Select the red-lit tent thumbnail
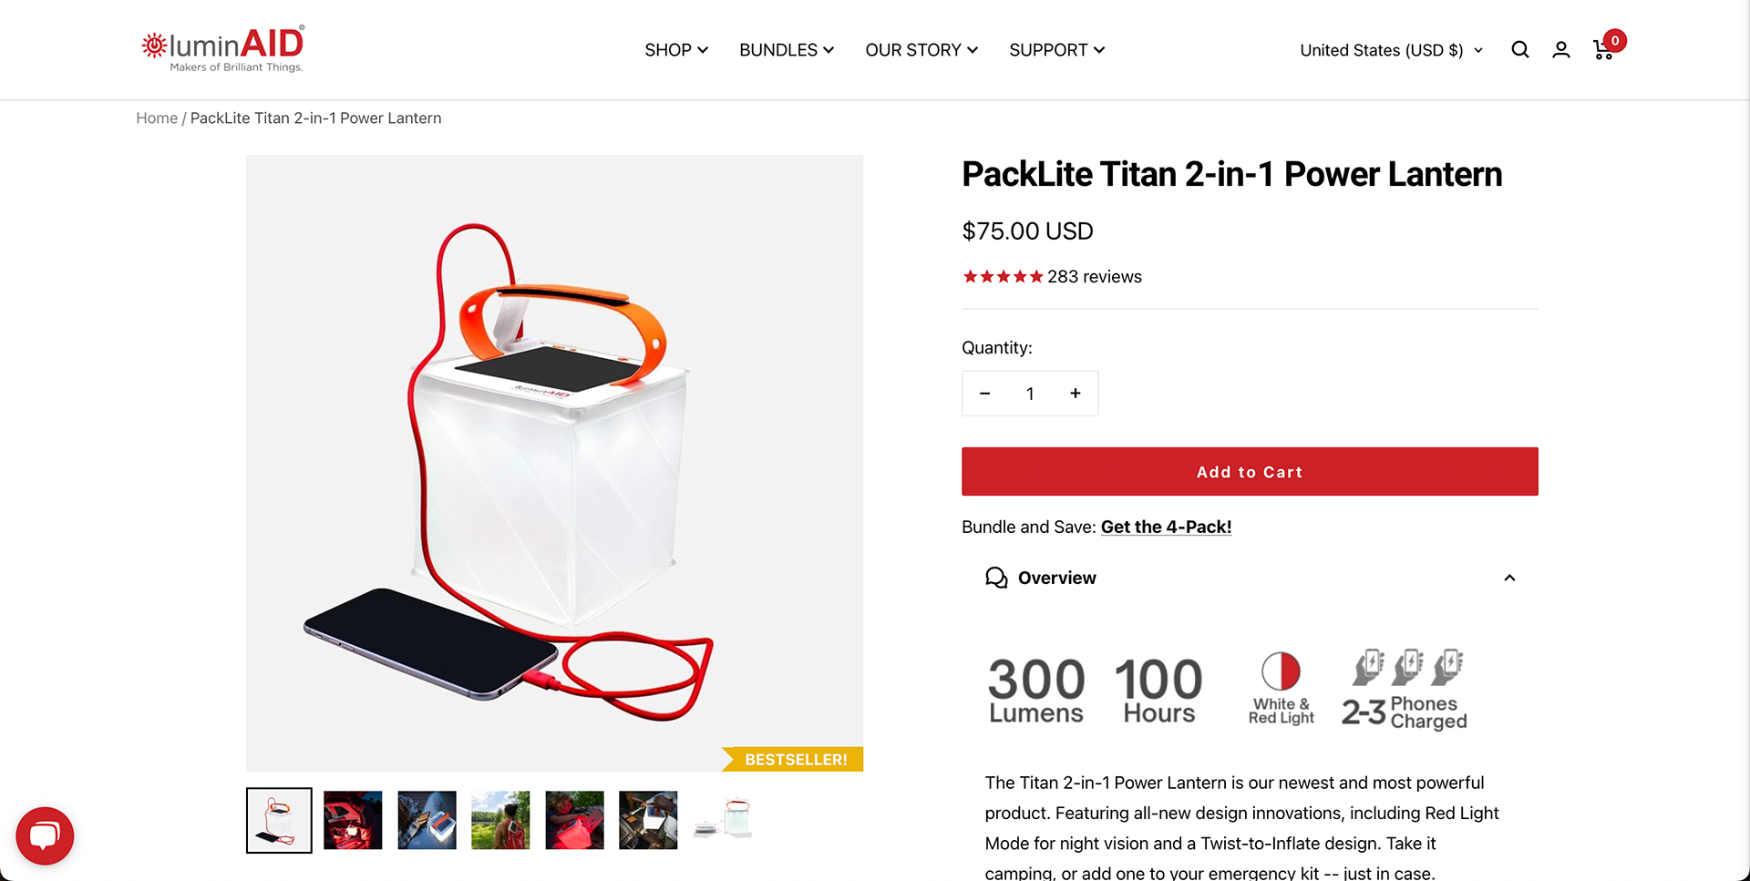Image resolution: width=1750 pixels, height=881 pixels. [x=353, y=820]
